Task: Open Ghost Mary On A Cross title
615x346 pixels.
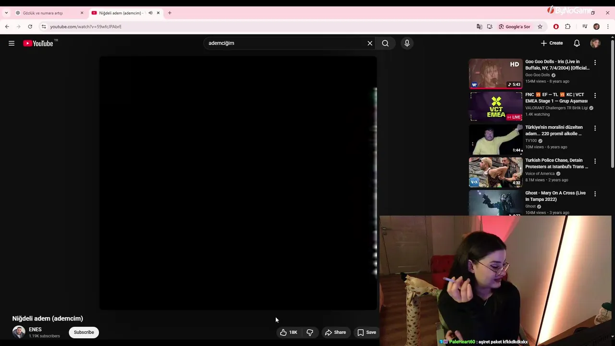Action: coord(555,196)
